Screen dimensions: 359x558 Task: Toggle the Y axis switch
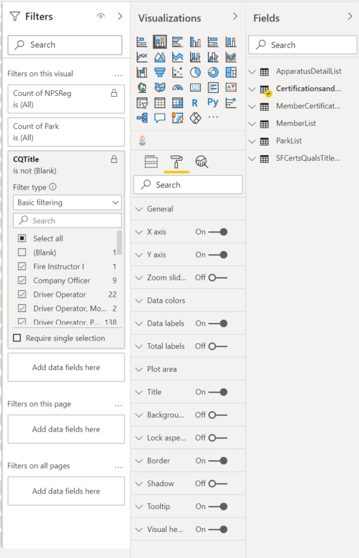tap(218, 255)
